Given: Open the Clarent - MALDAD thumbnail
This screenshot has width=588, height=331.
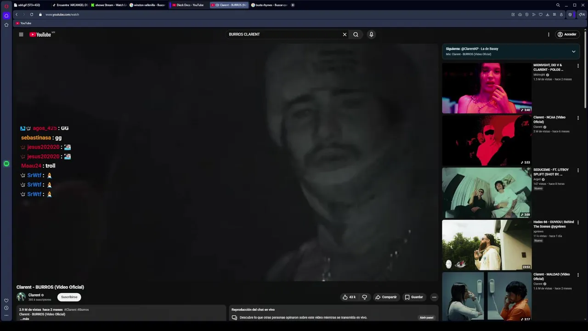Looking at the screenshot, I should [486, 297].
